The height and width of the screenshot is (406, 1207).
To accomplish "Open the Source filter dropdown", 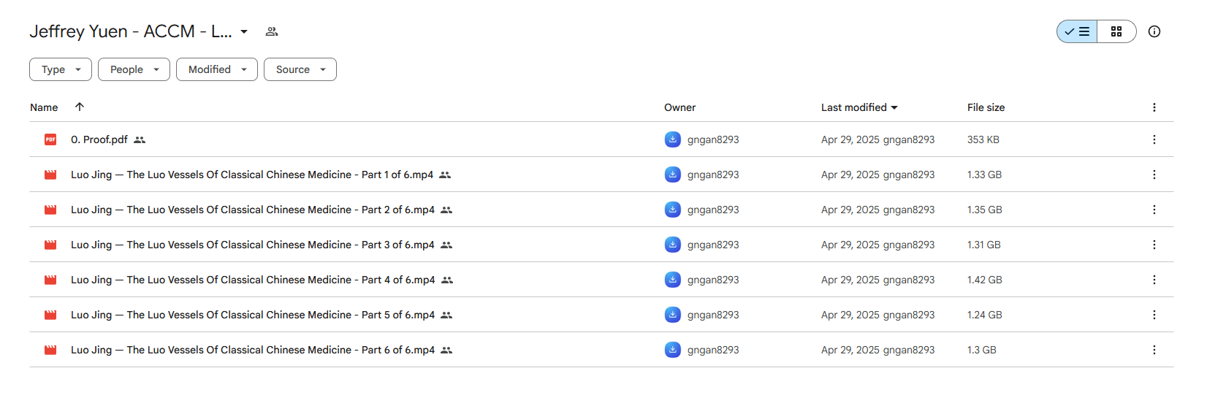I will pyautogui.click(x=300, y=69).
